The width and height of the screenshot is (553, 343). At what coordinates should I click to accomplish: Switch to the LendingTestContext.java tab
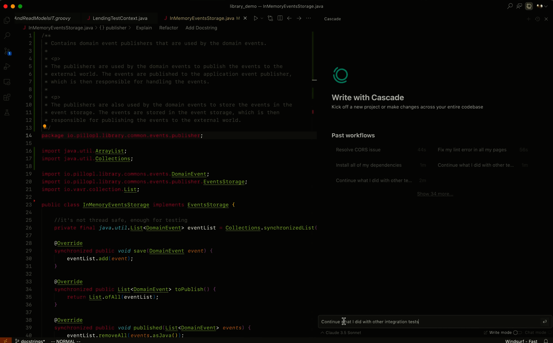(120, 18)
